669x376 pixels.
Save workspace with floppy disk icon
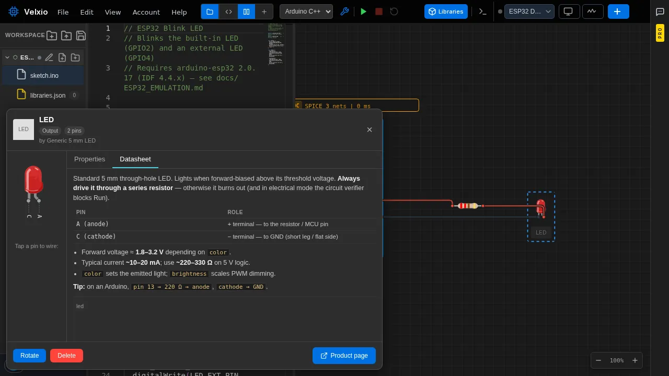(x=81, y=35)
